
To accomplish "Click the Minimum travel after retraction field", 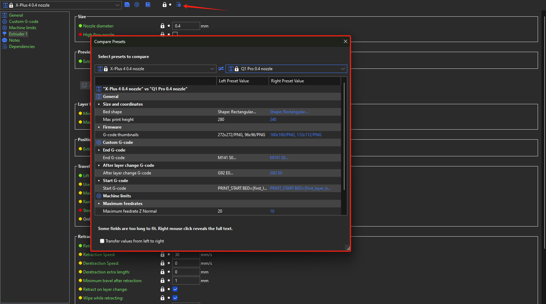I will [186, 280].
